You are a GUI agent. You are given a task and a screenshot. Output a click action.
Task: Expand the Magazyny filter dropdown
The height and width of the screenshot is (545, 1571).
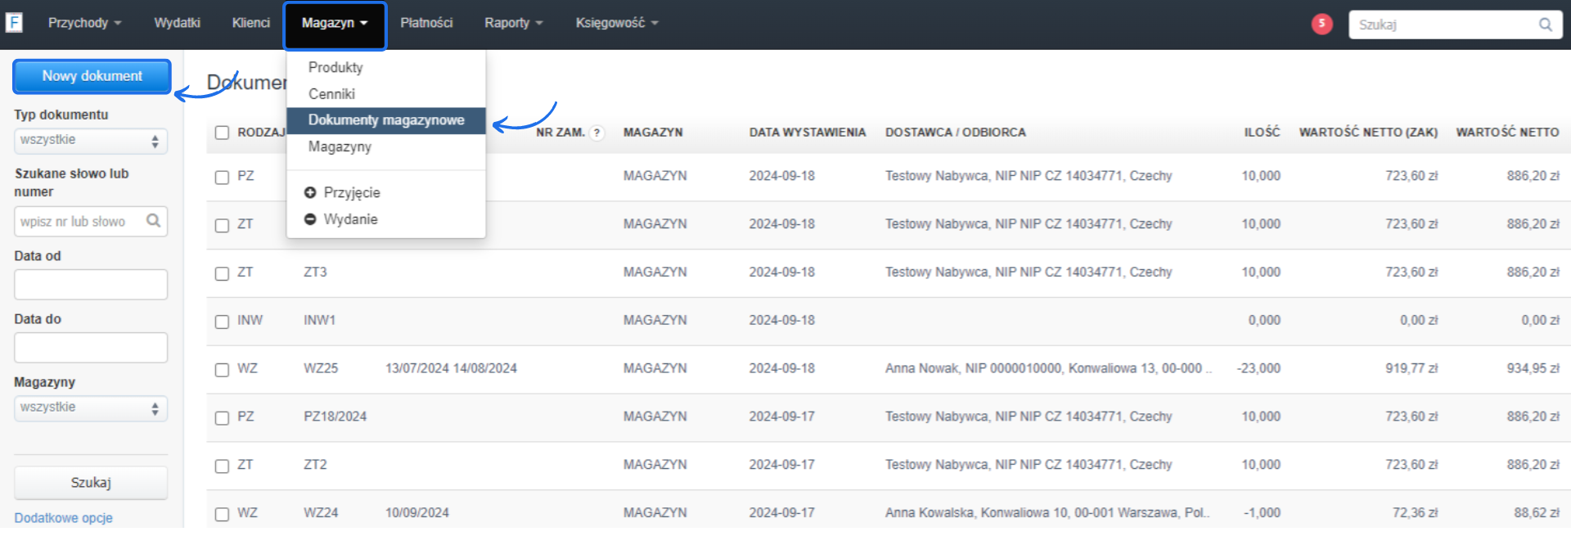point(90,408)
